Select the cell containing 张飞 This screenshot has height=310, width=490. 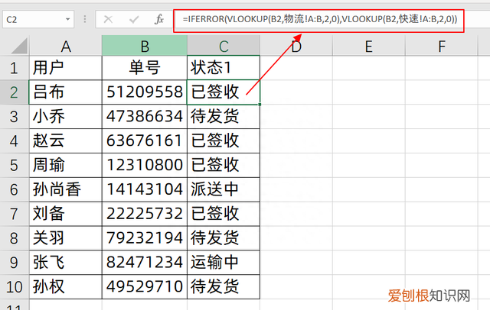(x=66, y=263)
